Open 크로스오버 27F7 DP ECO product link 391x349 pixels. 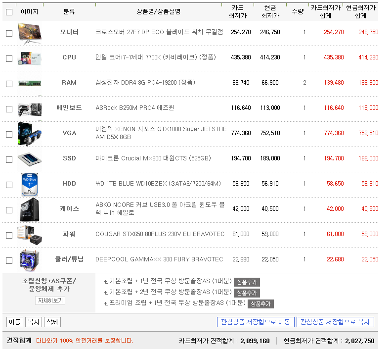(x=159, y=32)
